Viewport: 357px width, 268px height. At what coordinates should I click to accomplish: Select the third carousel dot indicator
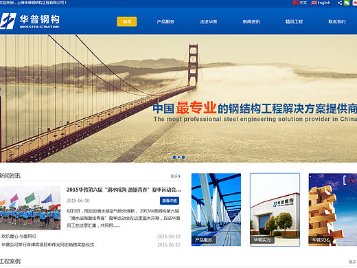coord(183,157)
